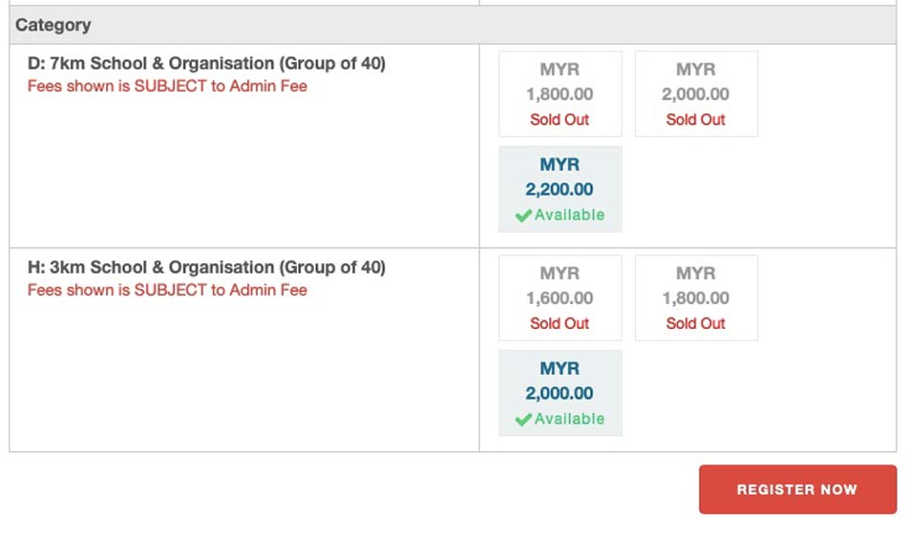Click the green checkmark in the 3km Available tile

pyautogui.click(x=523, y=420)
